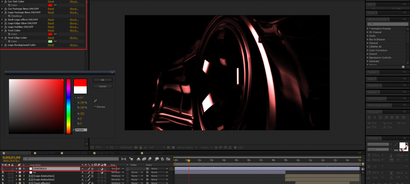Select the Green channel radio button
The image size is (410, 184).
76,119
